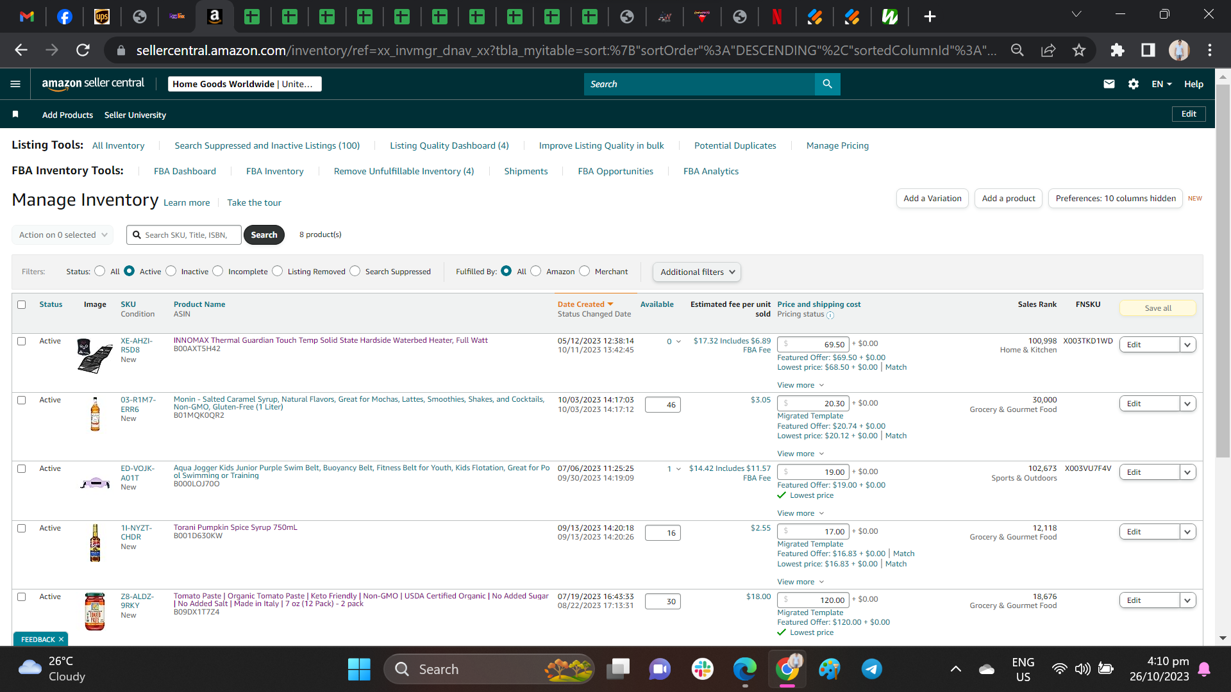
Task: Open the EN language dropdown
Action: click(1161, 84)
